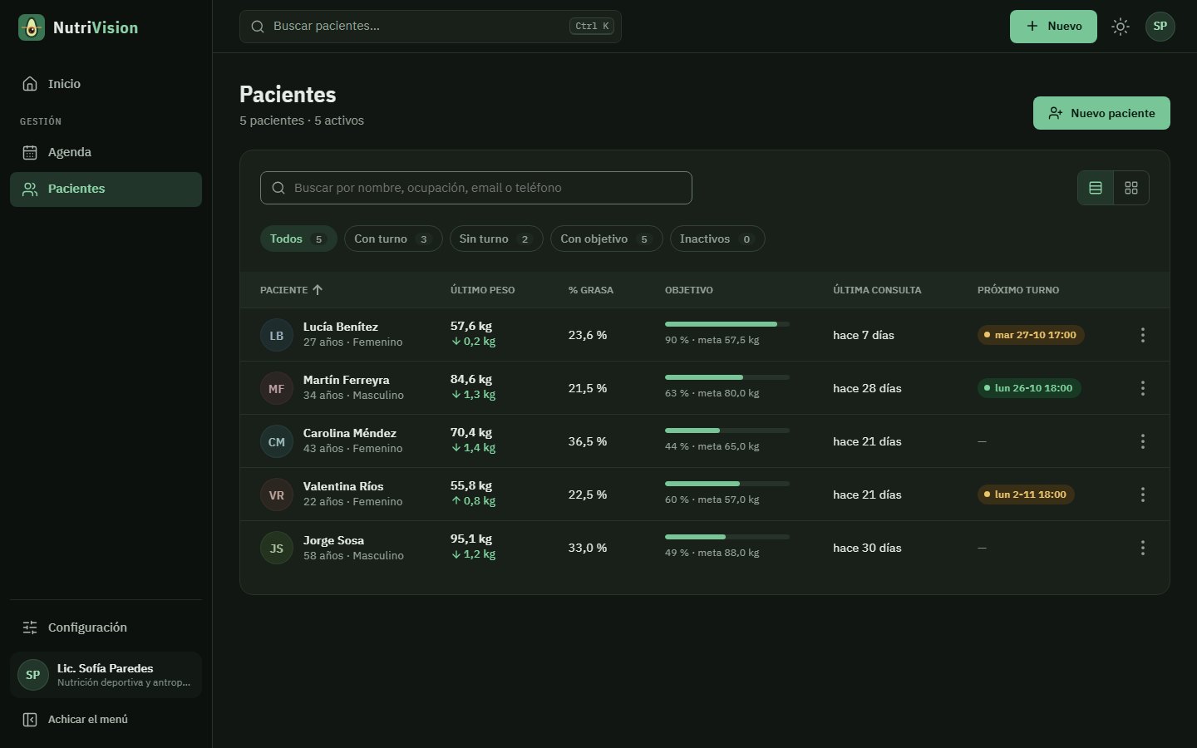Click the Objetivo column header
Viewport: 1197px width, 748px height.
tap(689, 290)
